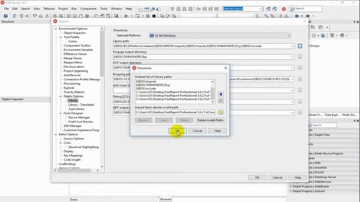
Task: Open the Default Layout combo box
Action: click(x=242, y=9)
